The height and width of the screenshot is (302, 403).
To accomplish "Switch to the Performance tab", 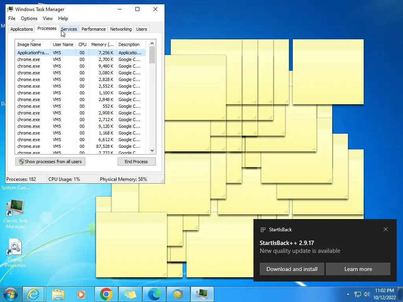I will tap(94, 29).
